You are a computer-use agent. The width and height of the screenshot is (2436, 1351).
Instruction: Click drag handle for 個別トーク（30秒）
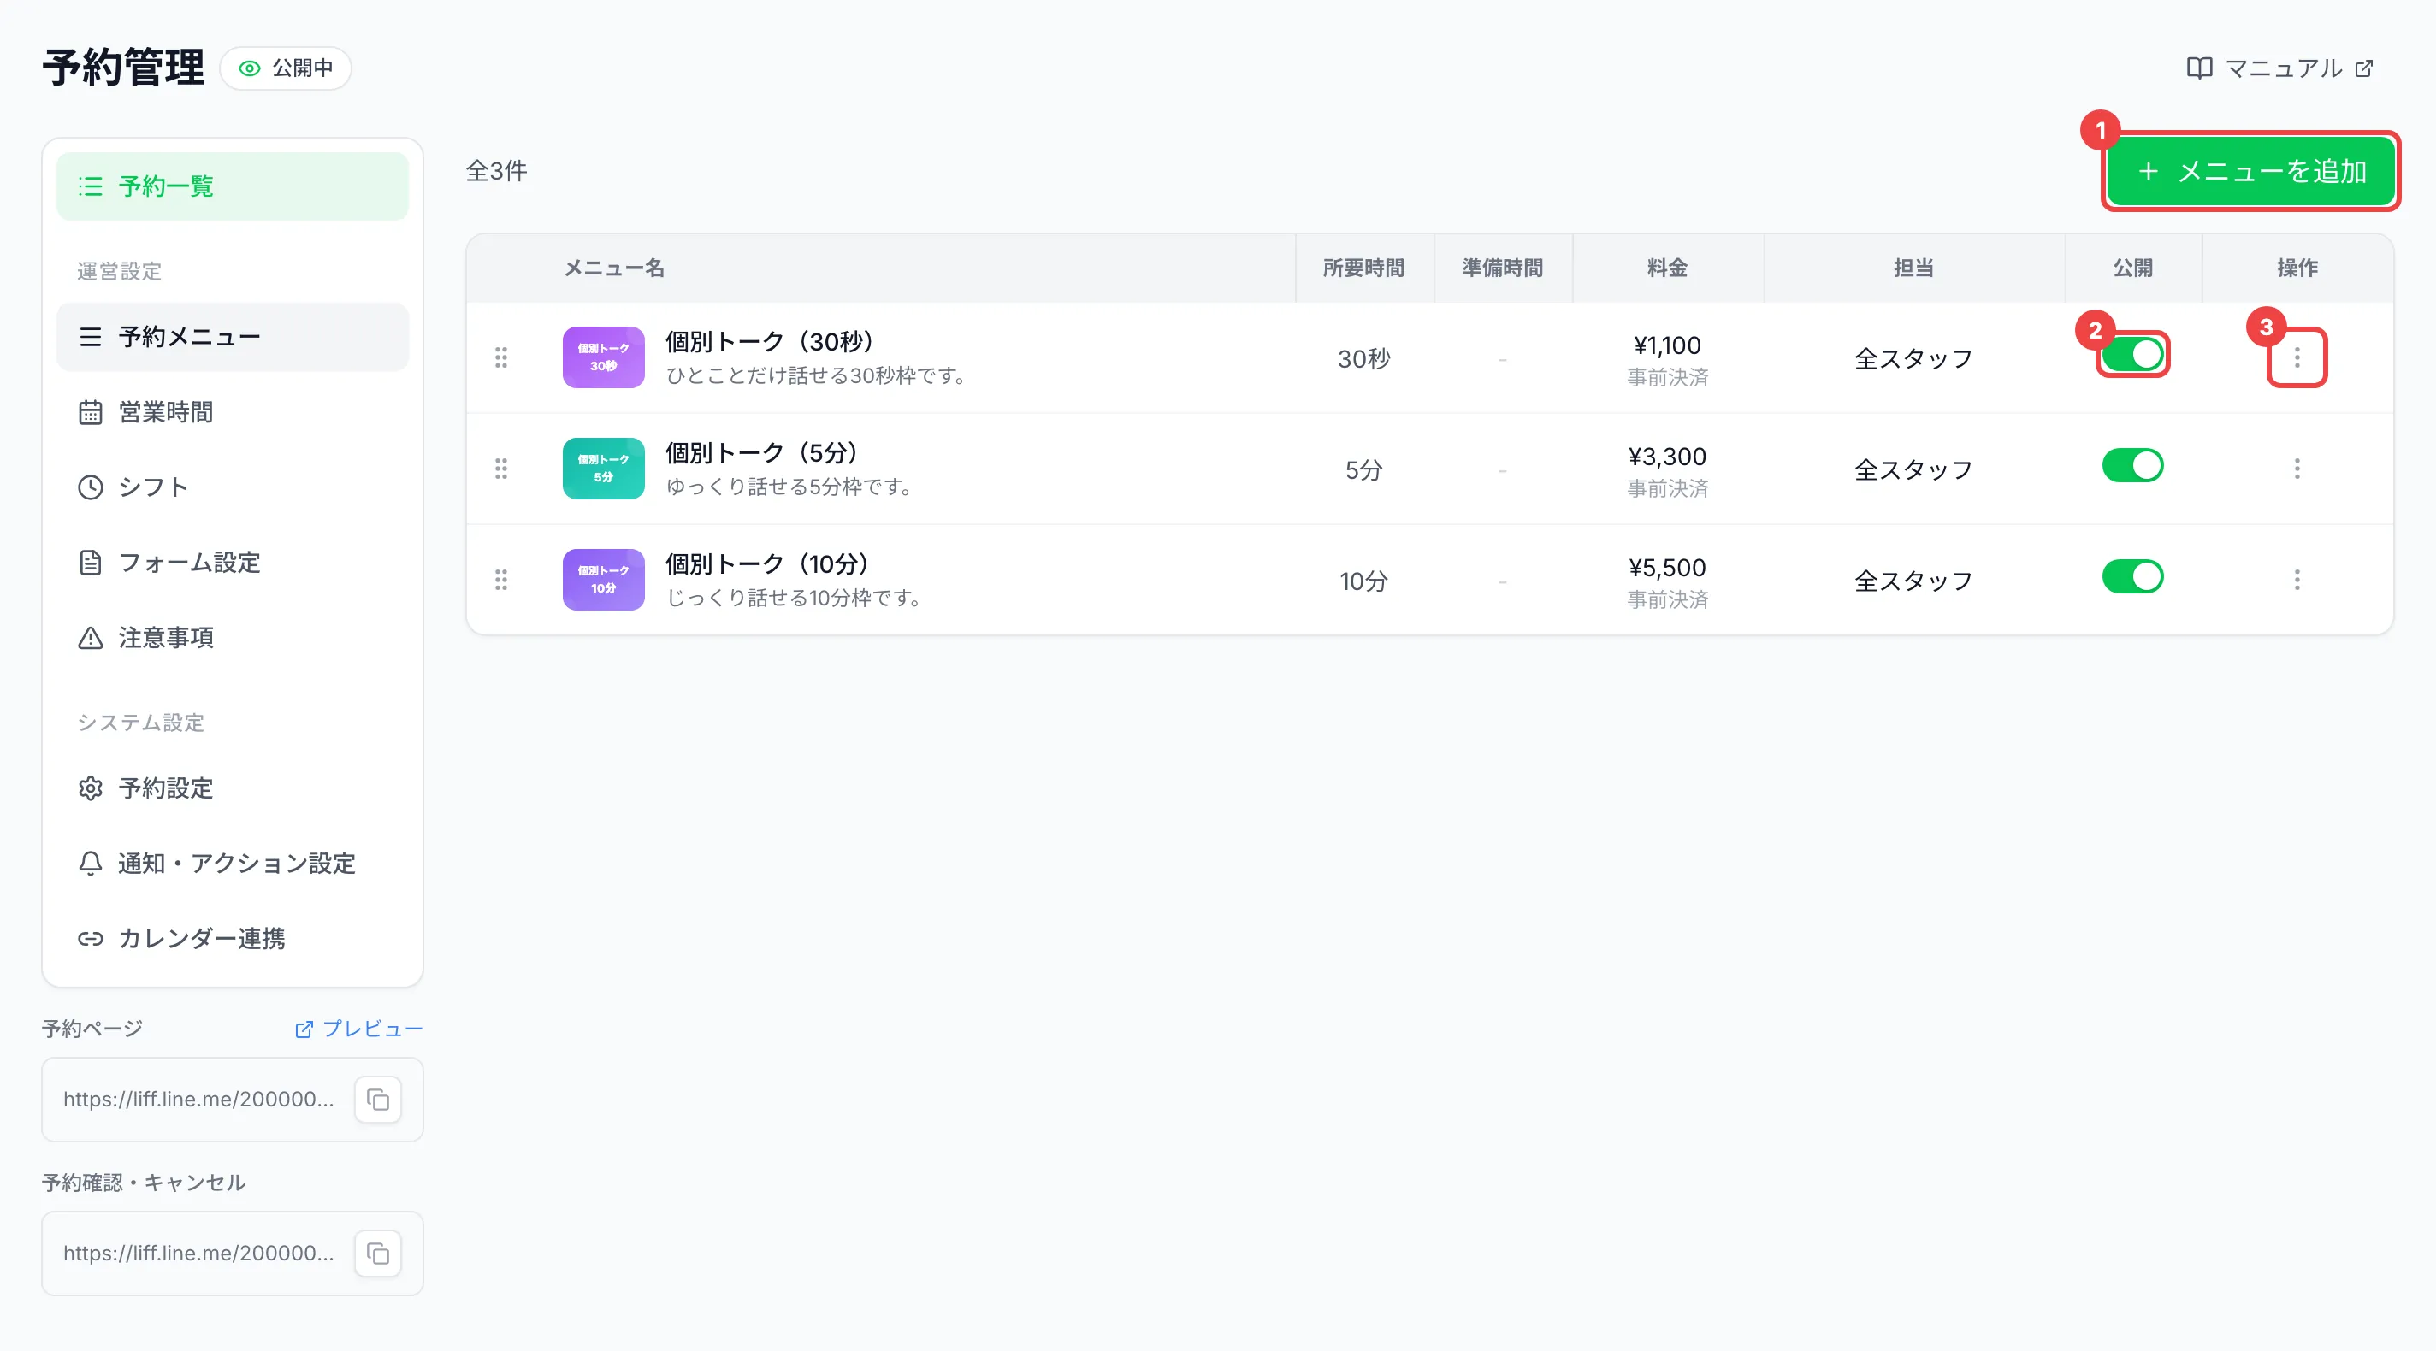(x=501, y=357)
